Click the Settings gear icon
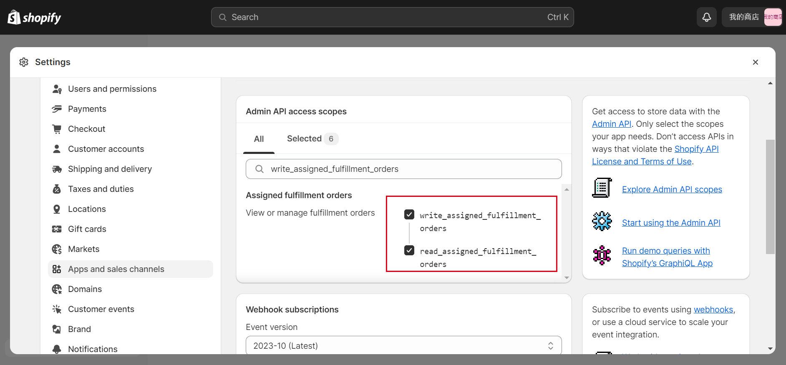The width and height of the screenshot is (786, 365). pyautogui.click(x=24, y=62)
